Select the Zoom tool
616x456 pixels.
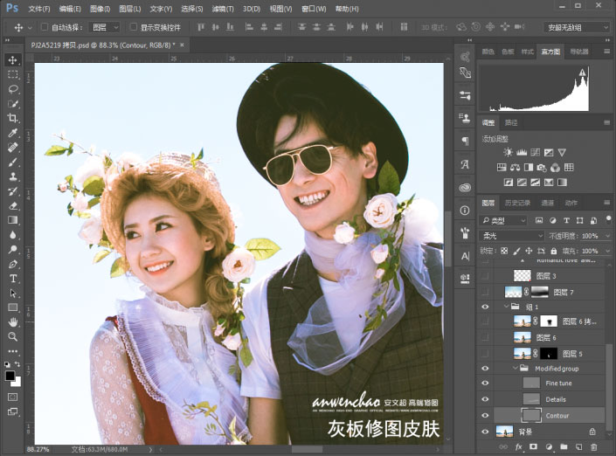point(12,336)
